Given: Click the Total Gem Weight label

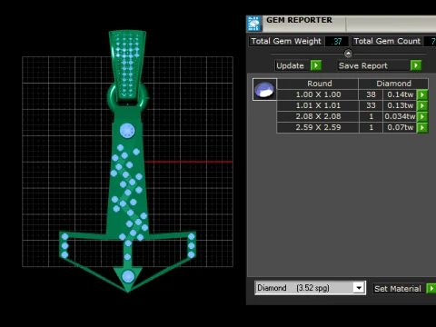Looking at the screenshot, I should click(286, 41).
